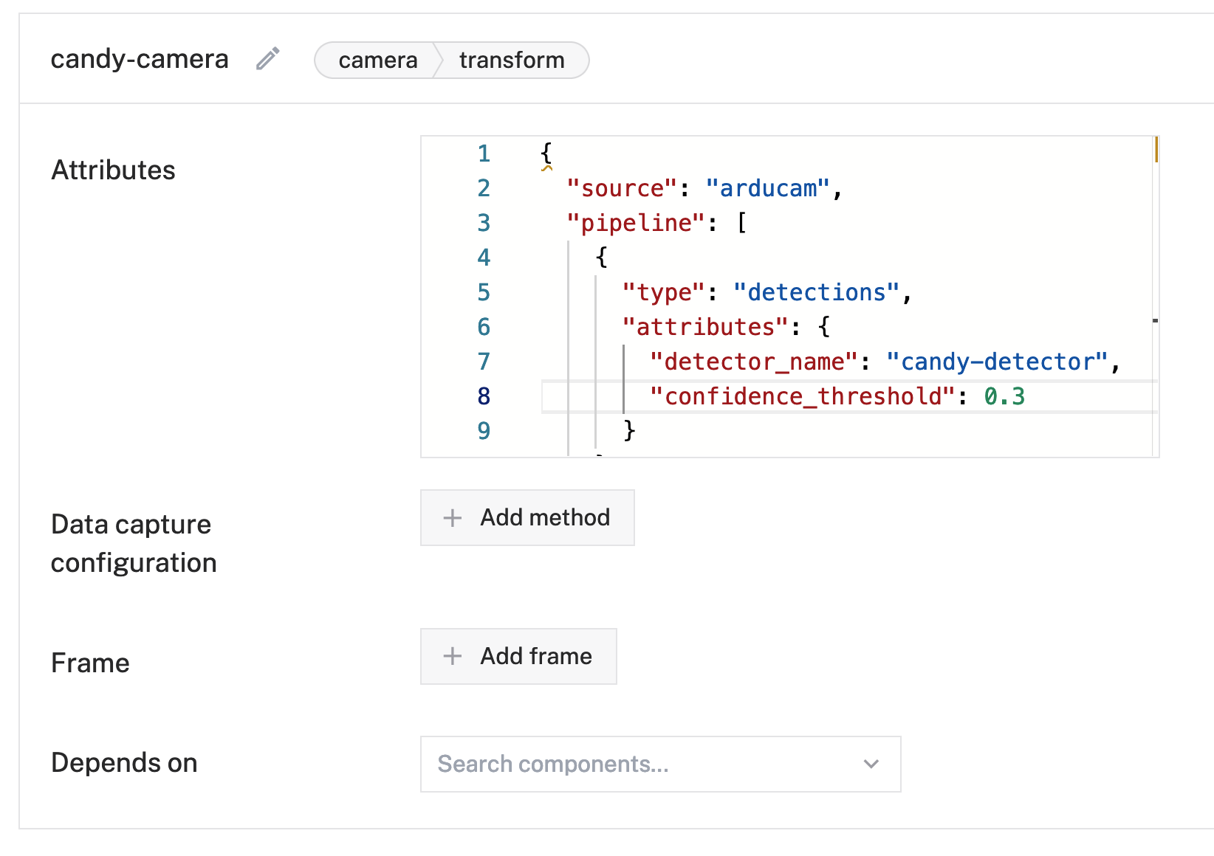The image size is (1214, 856).
Task: Click the candy-camera component name
Action: 140,59
